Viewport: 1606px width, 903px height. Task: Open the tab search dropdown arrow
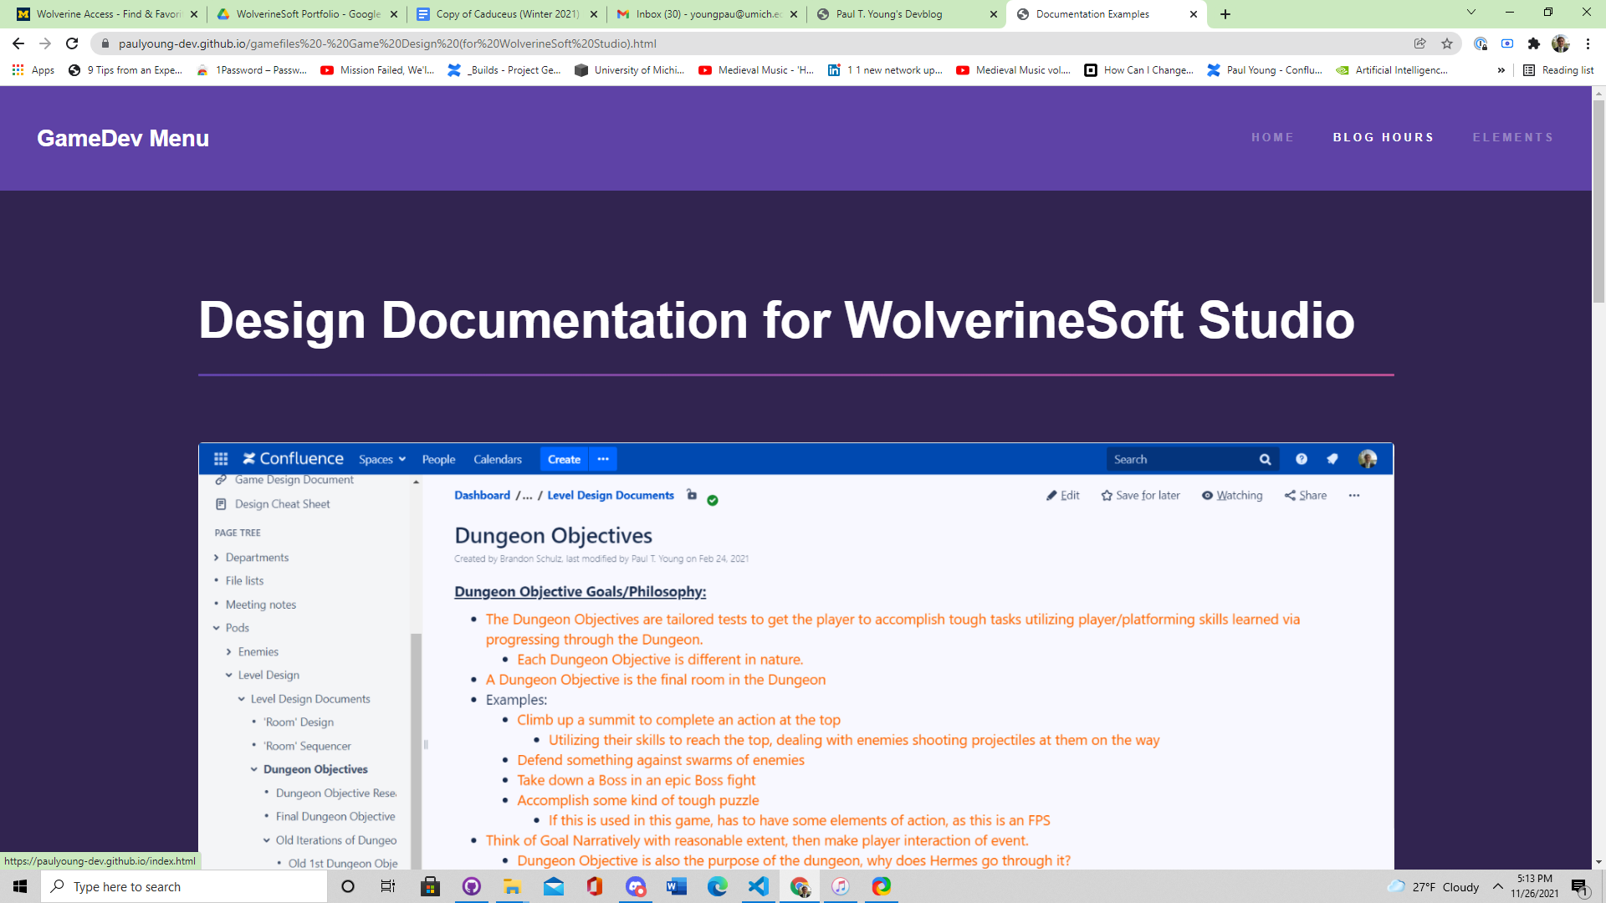pyautogui.click(x=1471, y=12)
